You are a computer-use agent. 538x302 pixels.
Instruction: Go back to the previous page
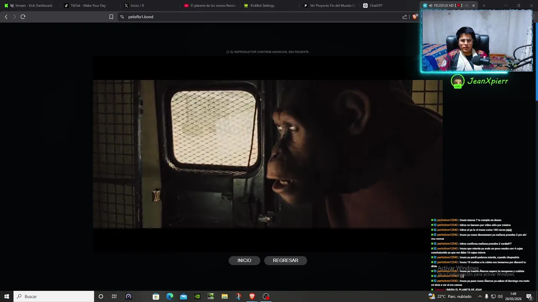click(x=6, y=17)
